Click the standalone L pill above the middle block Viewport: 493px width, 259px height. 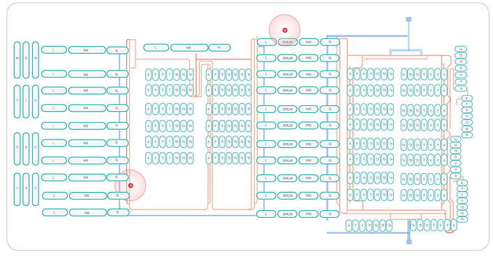coord(156,47)
